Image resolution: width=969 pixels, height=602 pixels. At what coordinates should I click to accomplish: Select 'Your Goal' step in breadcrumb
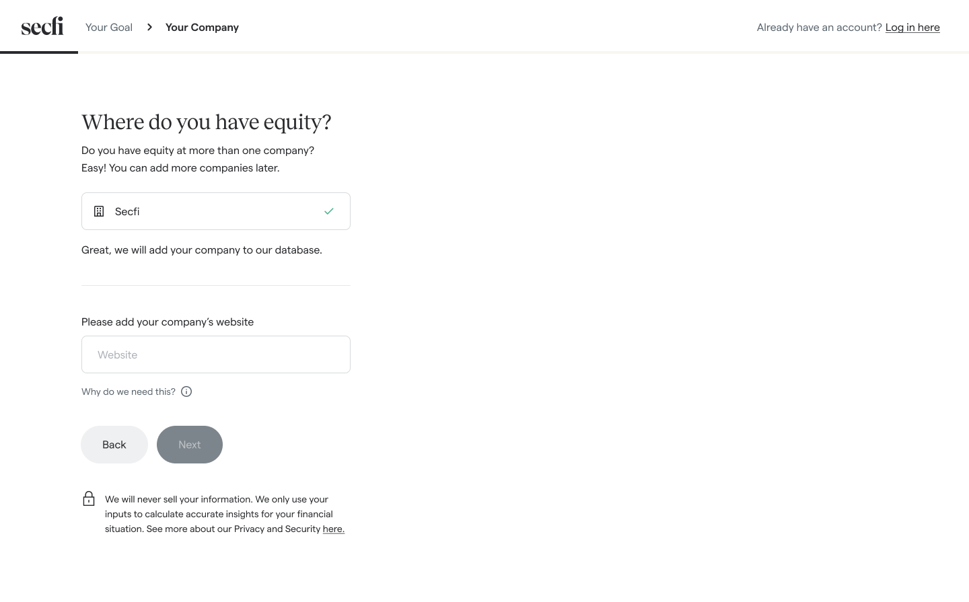coord(108,27)
